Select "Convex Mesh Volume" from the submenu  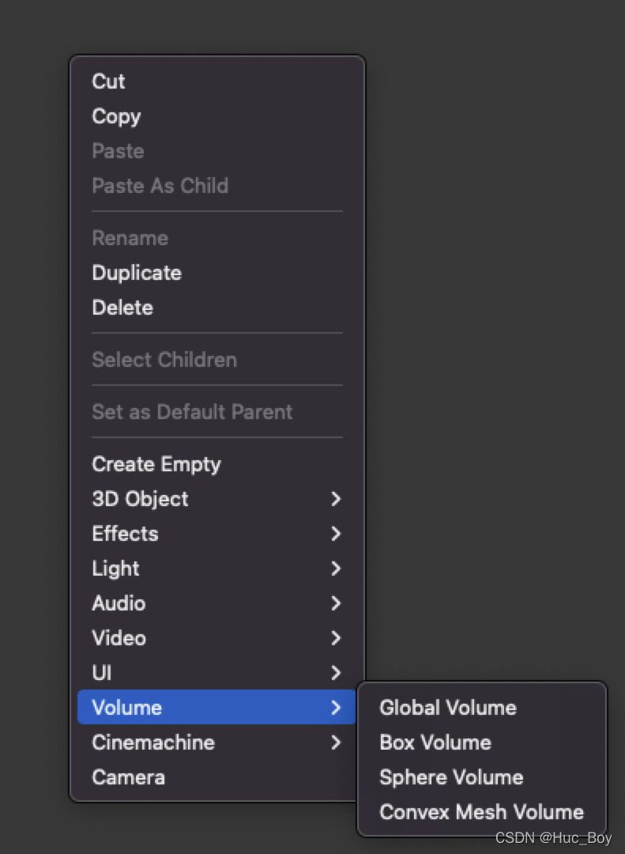click(481, 812)
